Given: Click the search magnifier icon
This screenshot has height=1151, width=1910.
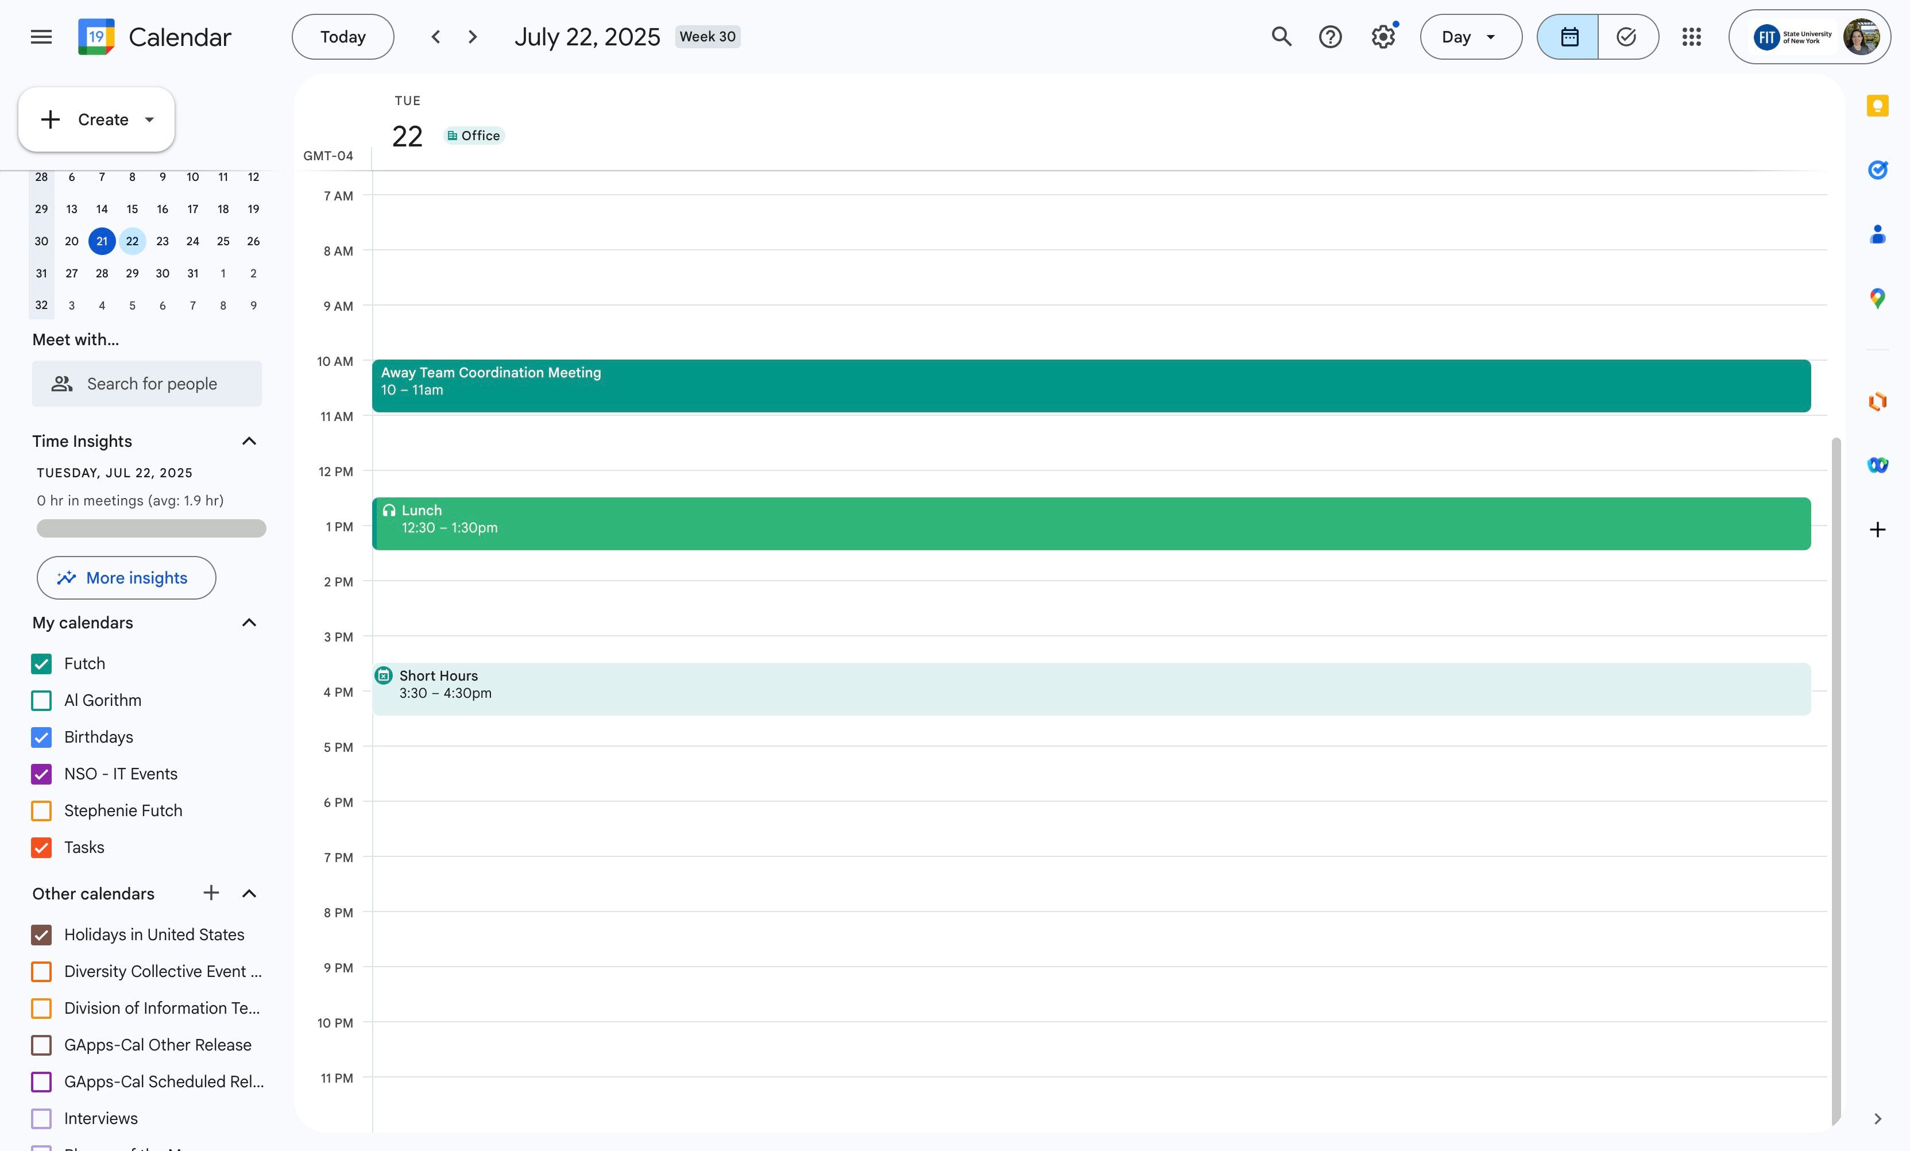Looking at the screenshot, I should coord(1281,36).
